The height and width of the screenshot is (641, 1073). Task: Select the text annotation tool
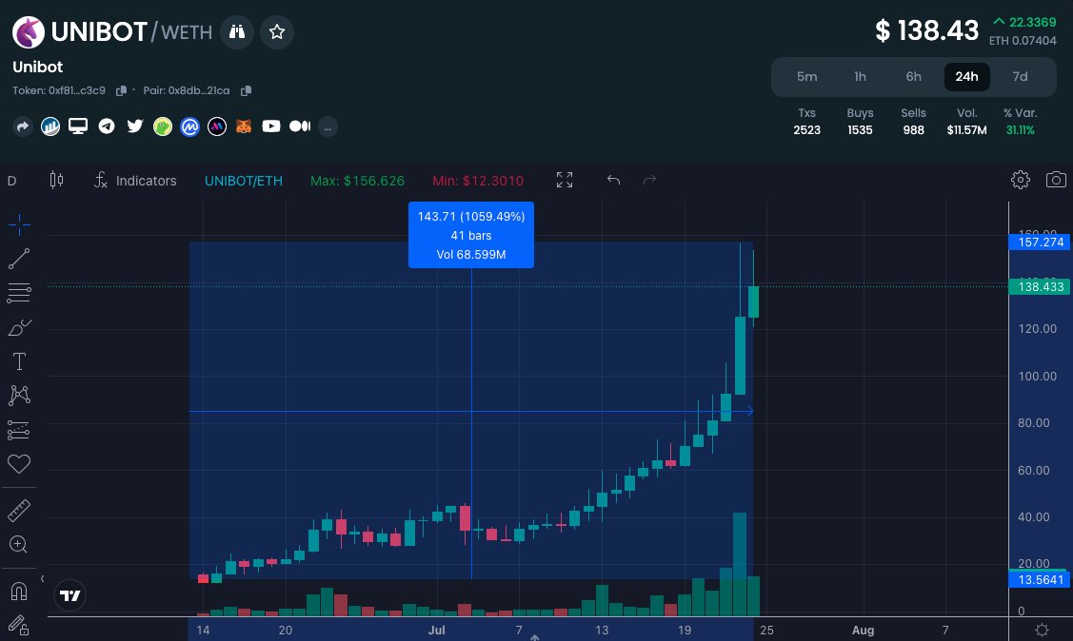click(x=19, y=361)
